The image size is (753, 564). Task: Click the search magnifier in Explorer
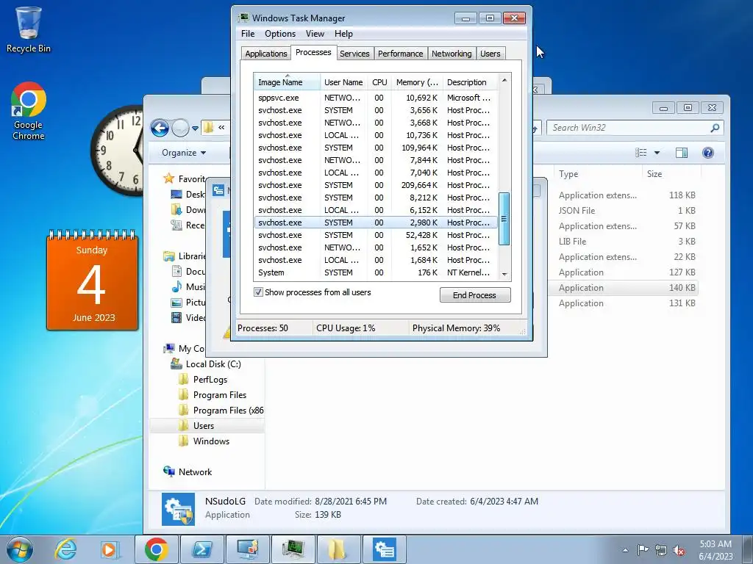pyautogui.click(x=715, y=128)
